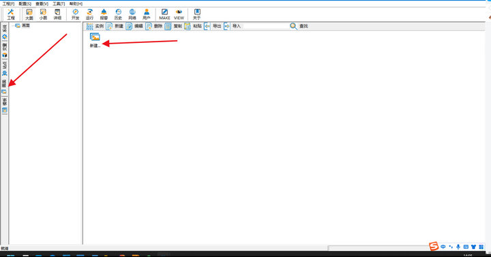Click the 新建... new picture thumbnail item
This screenshot has width=491, height=257.
[95, 40]
